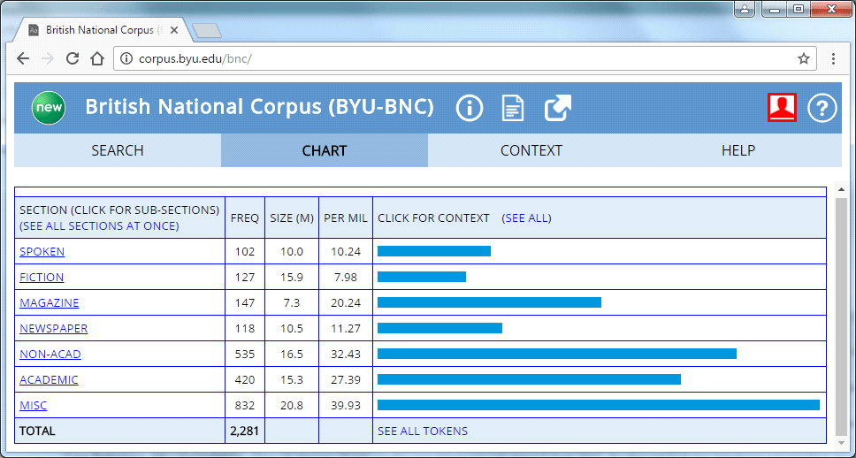Click the question mark help icon
856x458 pixels.
coord(822,108)
